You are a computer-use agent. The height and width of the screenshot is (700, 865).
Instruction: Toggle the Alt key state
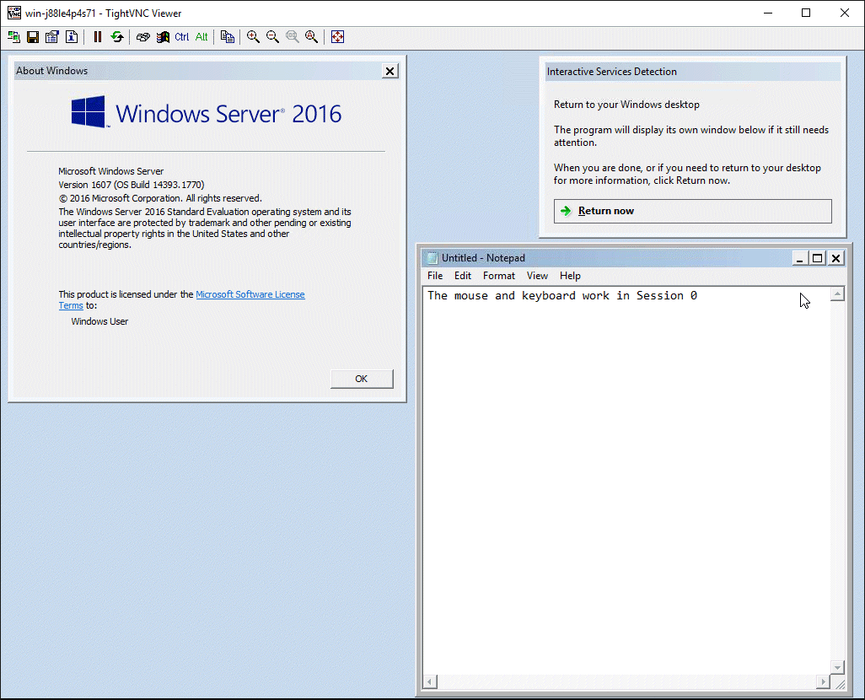pos(201,37)
